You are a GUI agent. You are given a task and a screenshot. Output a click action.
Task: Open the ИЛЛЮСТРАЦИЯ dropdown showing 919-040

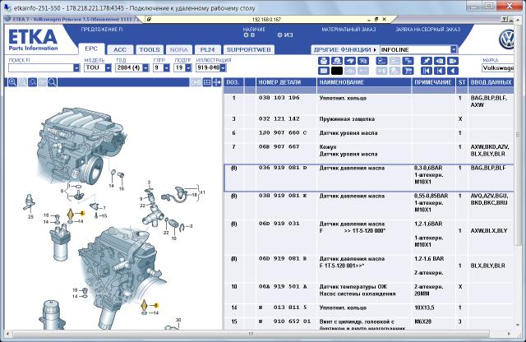223,67
